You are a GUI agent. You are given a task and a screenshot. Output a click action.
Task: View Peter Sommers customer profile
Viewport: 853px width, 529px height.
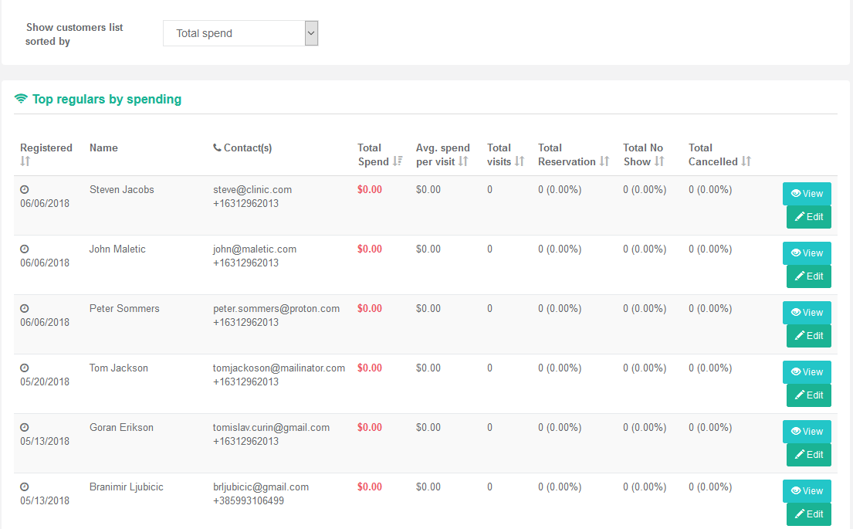pyautogui.click(x=807, y=313)
